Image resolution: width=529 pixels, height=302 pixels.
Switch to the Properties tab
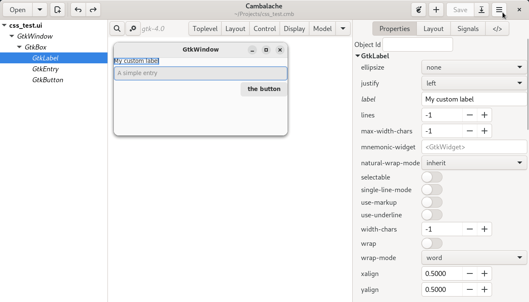coord(395,29)
